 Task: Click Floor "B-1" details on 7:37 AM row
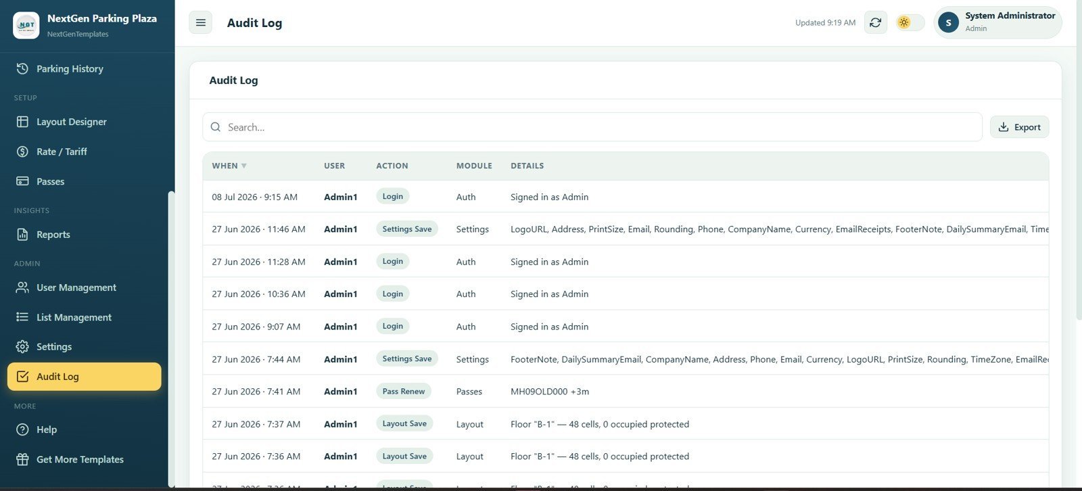[x=600, y=424]
